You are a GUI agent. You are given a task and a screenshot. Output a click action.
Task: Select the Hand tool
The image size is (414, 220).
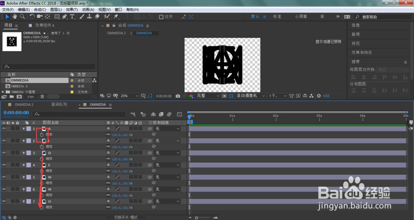point(15,17)
